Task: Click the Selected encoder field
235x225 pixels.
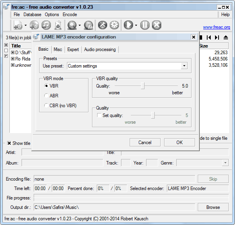Action: [x=198, y=188]
